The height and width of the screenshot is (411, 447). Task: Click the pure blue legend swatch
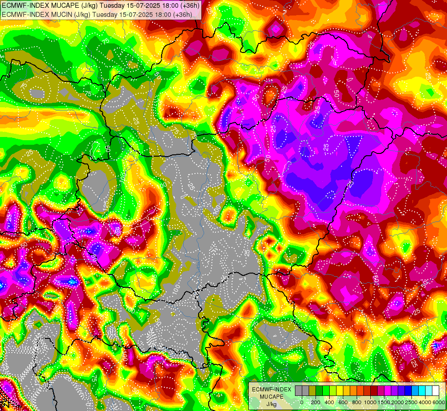tap(409, 390)
